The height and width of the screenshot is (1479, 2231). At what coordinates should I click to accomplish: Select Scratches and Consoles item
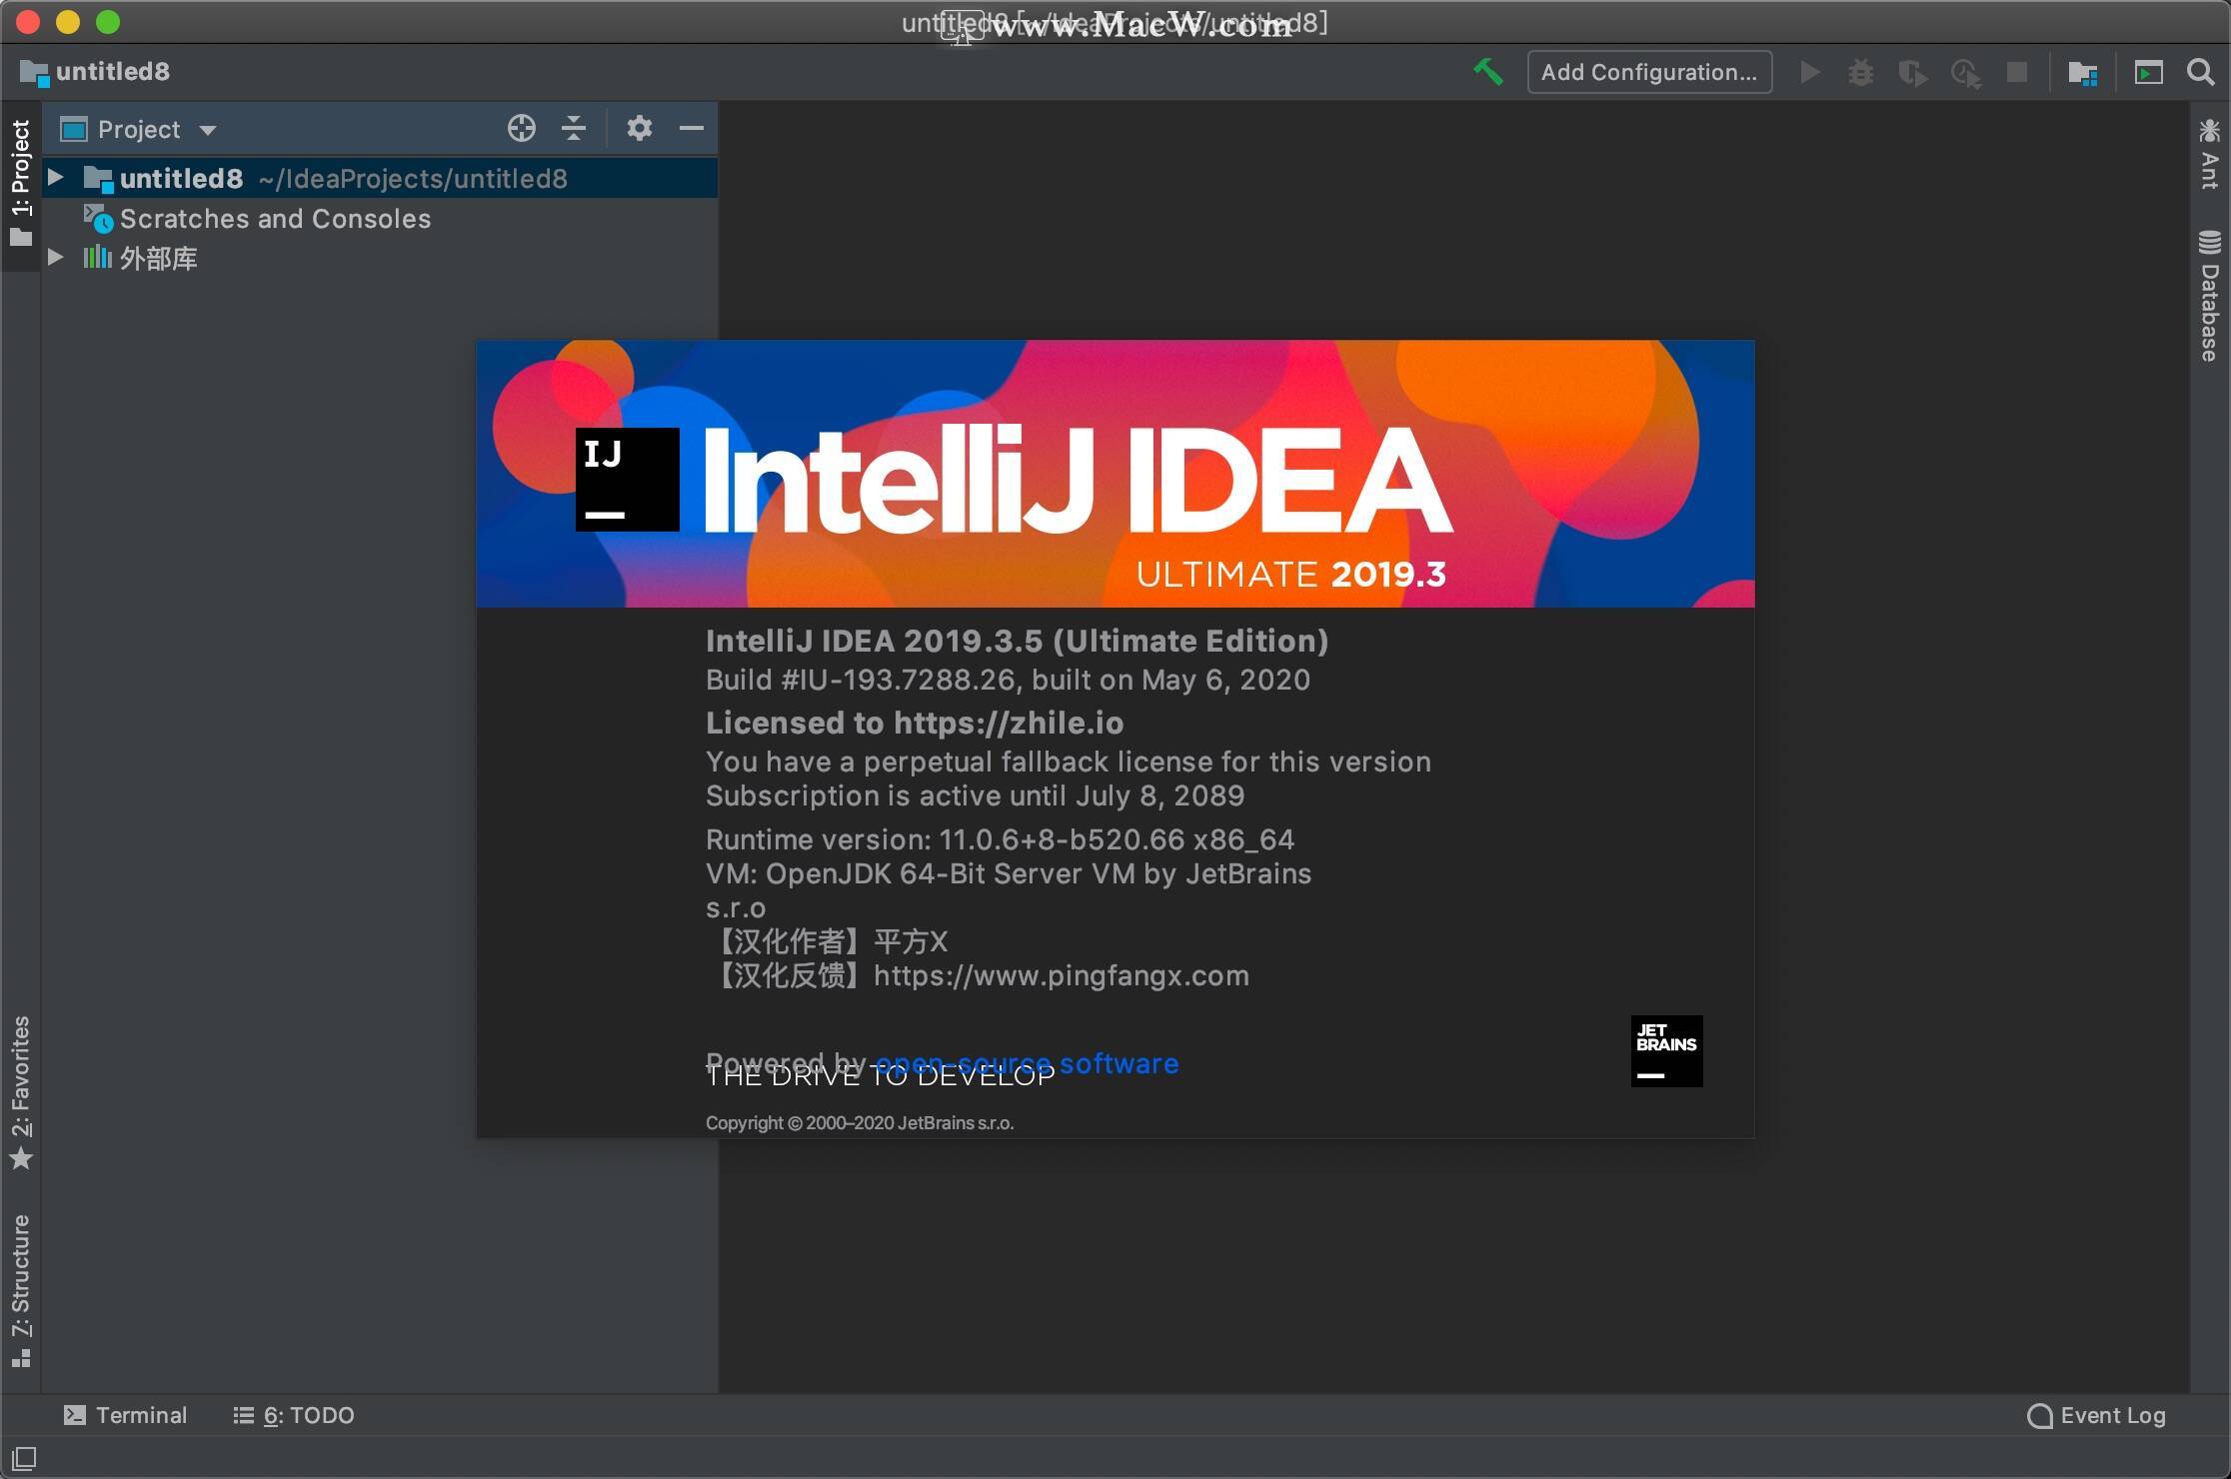(x=275, y=218)
